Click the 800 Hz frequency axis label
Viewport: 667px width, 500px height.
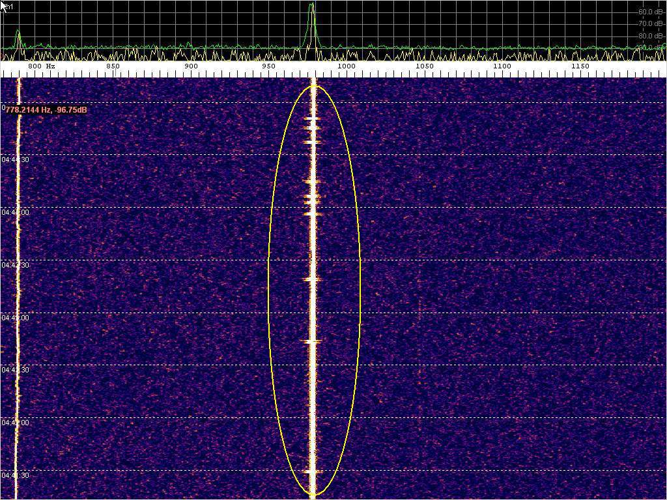click(x=40, y=66)
